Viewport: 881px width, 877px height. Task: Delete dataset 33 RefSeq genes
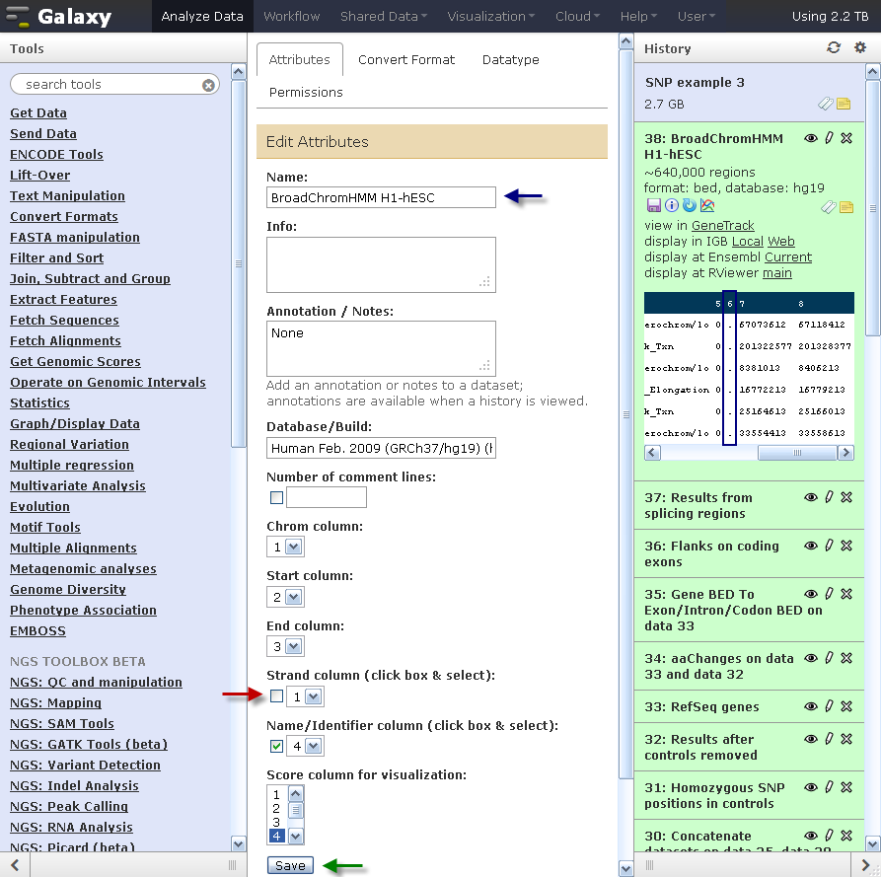(846, 705)
